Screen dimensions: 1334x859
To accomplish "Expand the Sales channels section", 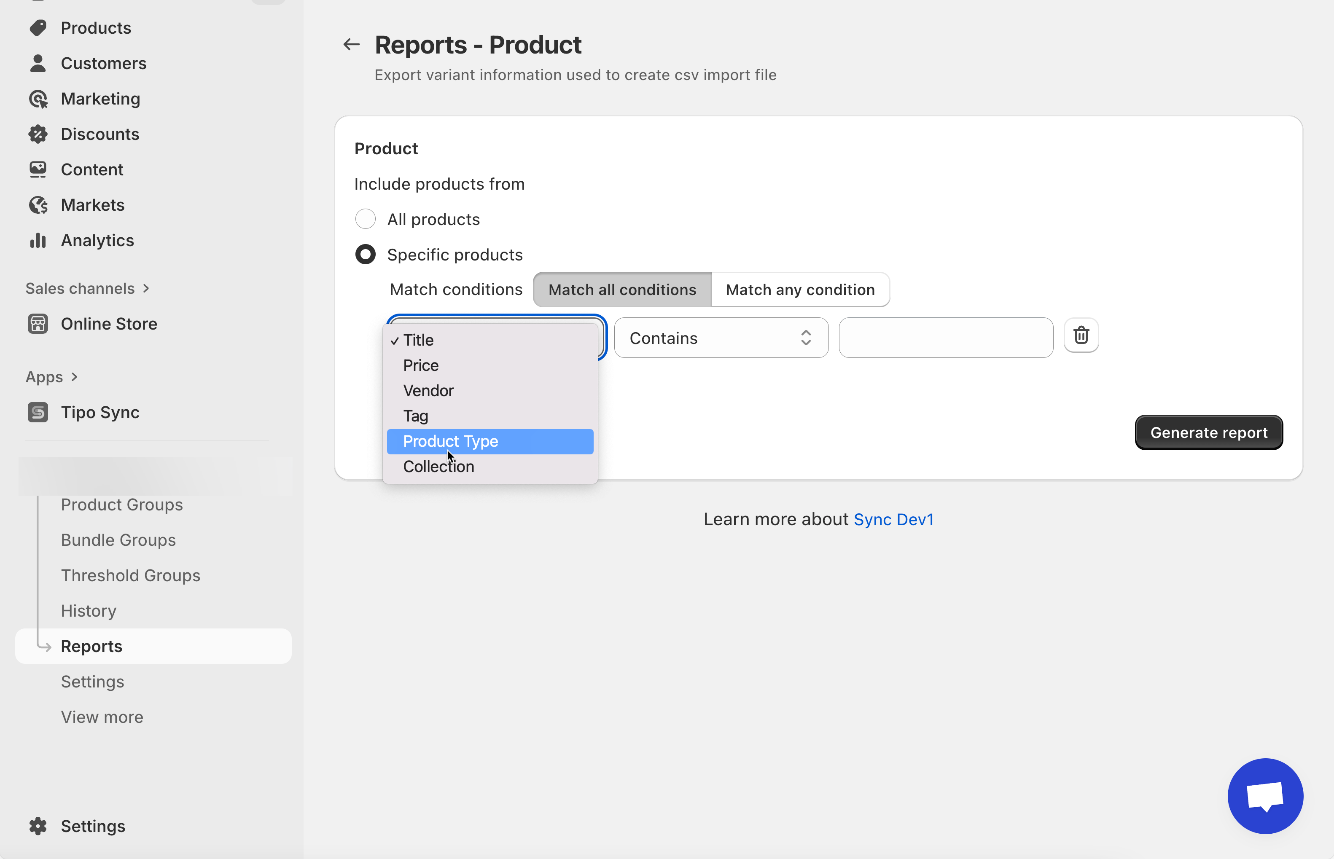I will (x=145, y=288).
